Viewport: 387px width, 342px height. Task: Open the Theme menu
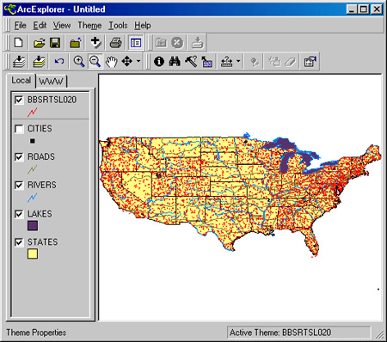pos(89,26)
